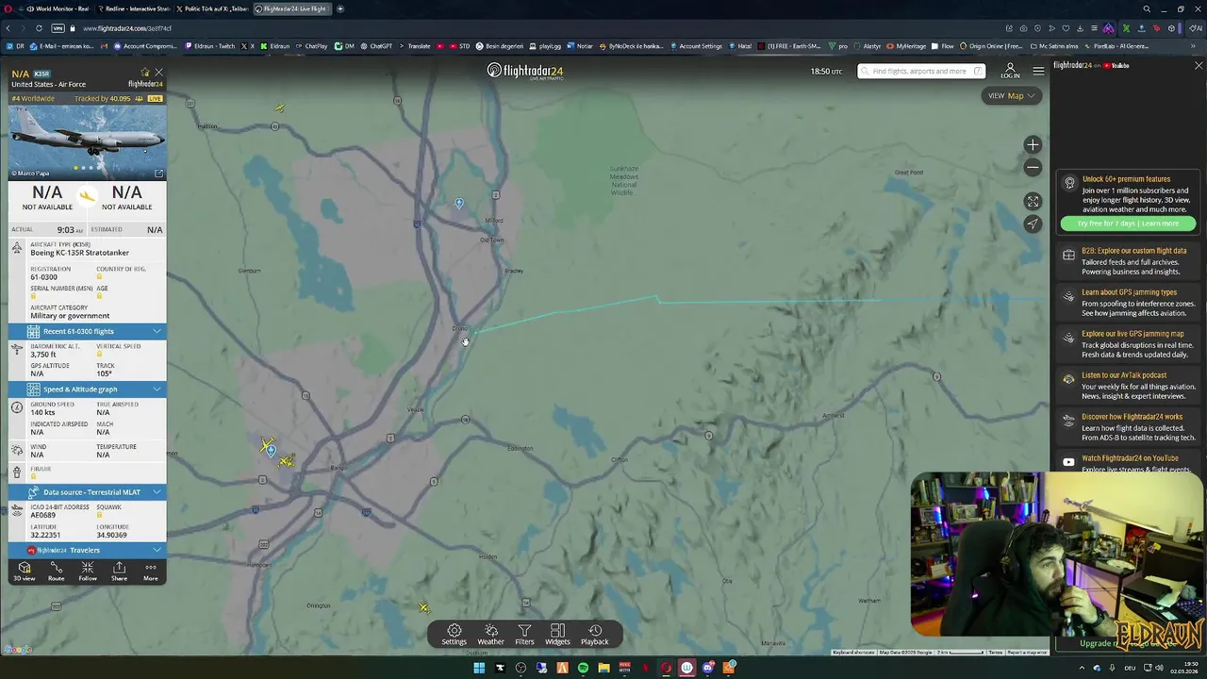Open ChatGPT bookmark
The width and height of the screenshot is (1207, 679).
pos(377,45)
